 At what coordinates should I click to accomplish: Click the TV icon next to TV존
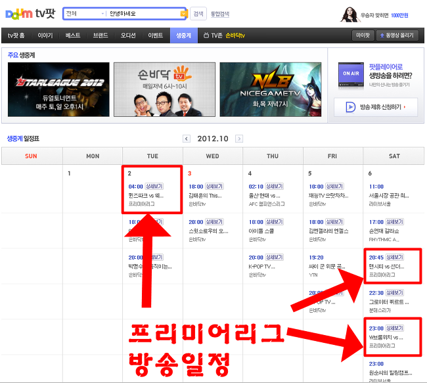point(206,35)
